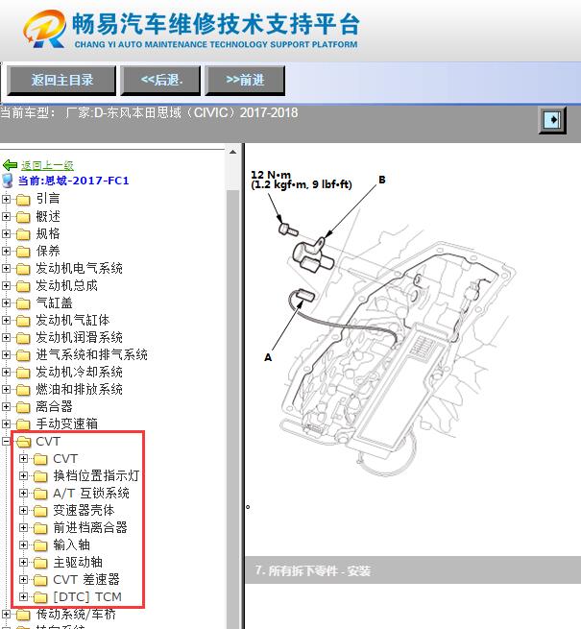Click the 返回上一级 link
The height and width of the screenshot is (629, 581).
(47, 165)
